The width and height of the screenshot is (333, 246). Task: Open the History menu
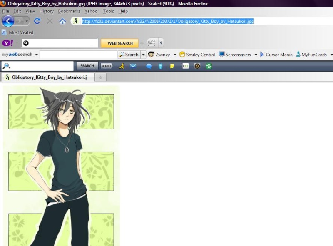click(x=46, y=11)
